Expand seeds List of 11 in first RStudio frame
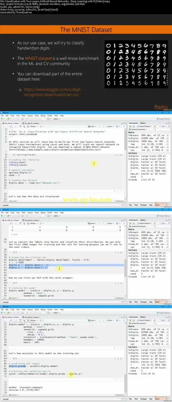Image resolution: width=172 pixels, height=402 pixels. point(129,180)
